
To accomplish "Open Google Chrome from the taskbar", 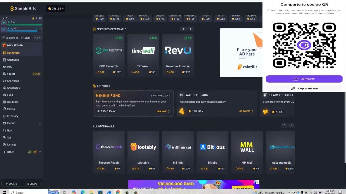I will pyautogui.click(x=118, y=192).
